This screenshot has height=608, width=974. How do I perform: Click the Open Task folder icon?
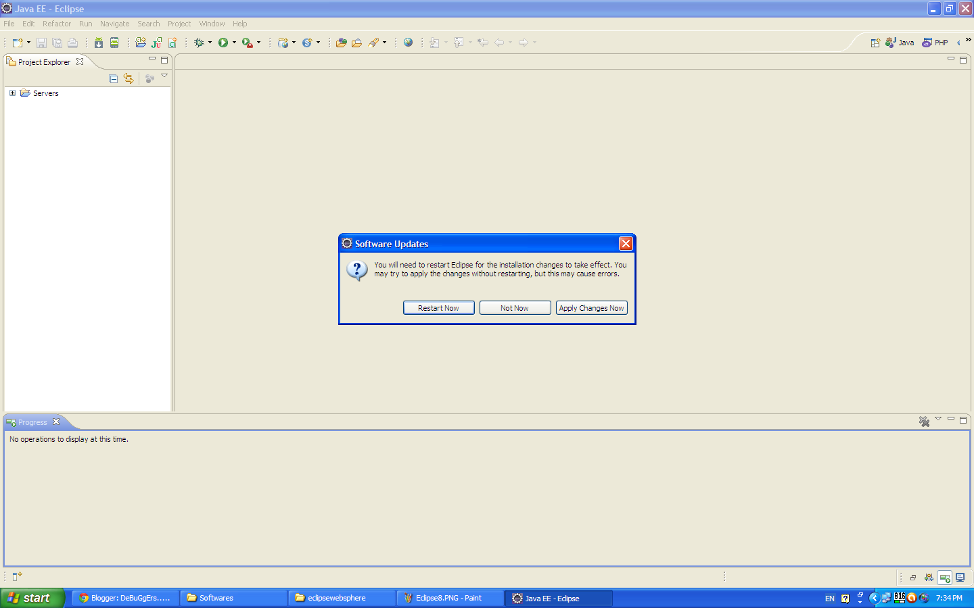click(356, 43)
